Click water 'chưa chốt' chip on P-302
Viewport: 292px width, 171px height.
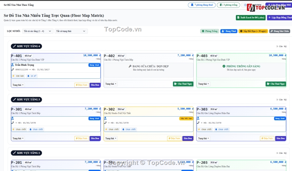[x=129, y=129]
